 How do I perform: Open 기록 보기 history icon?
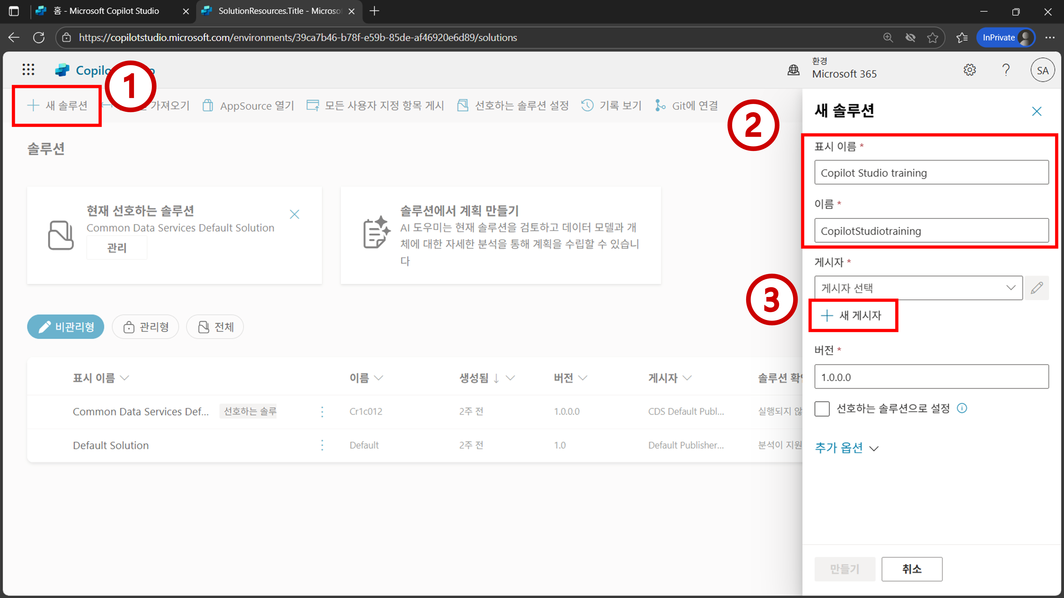587,106
